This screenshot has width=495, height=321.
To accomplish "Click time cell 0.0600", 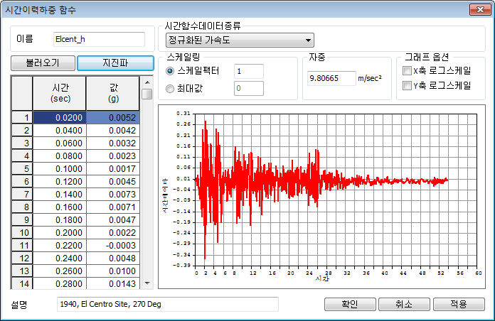I will click(59, 143).
